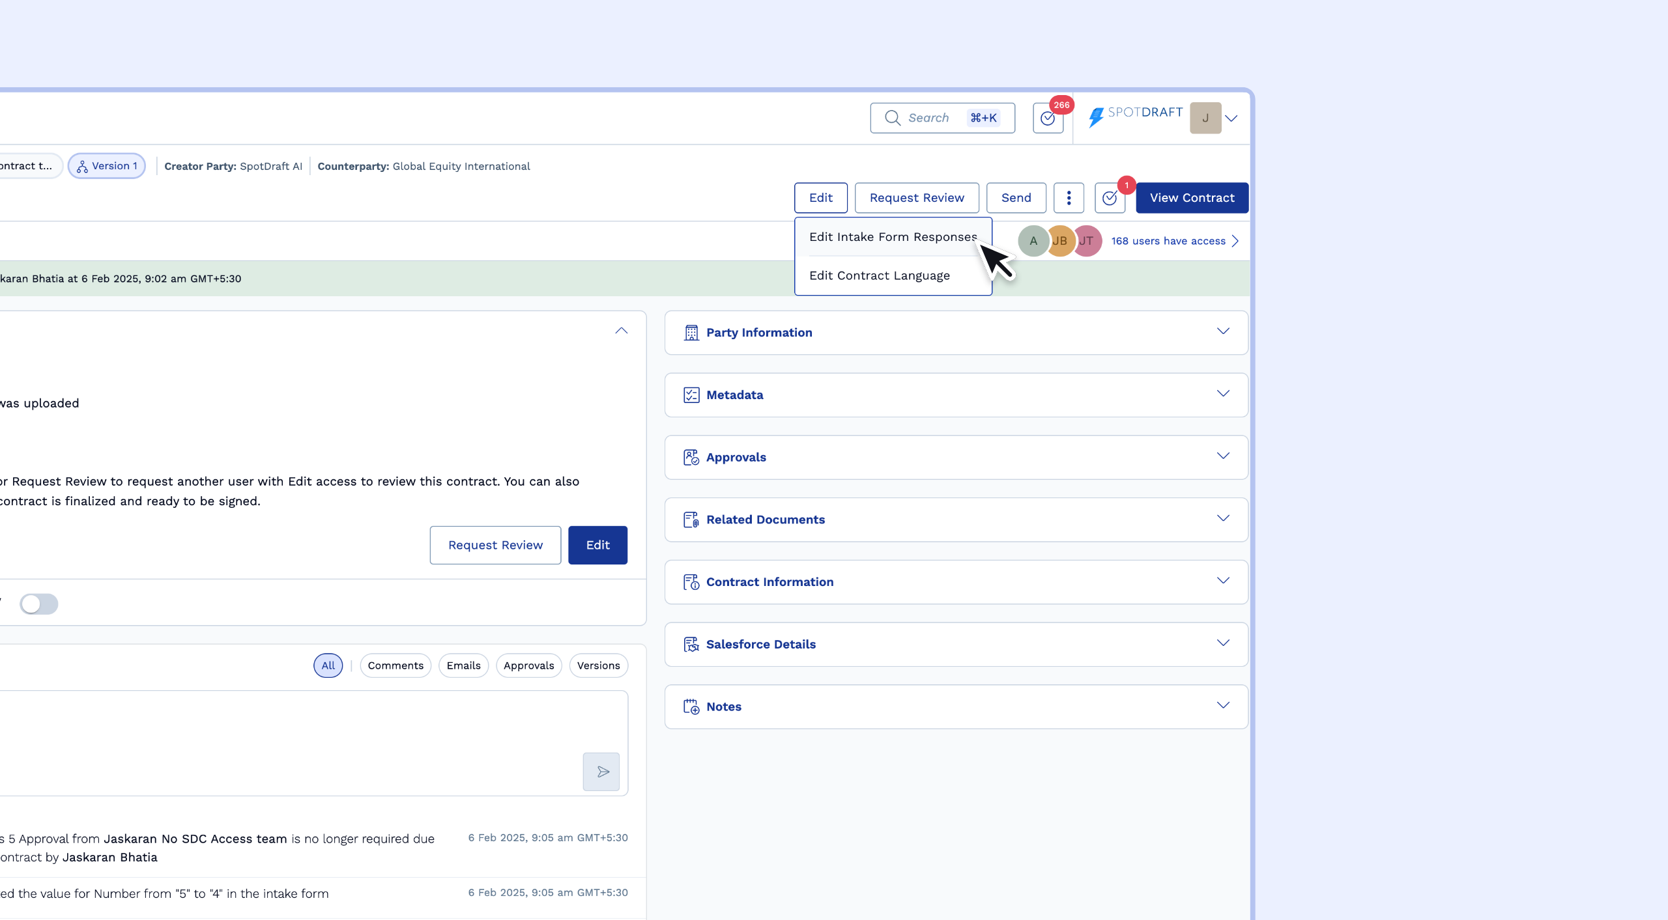
Task: Focus the Search input field
Action: (x=942, y=118)
